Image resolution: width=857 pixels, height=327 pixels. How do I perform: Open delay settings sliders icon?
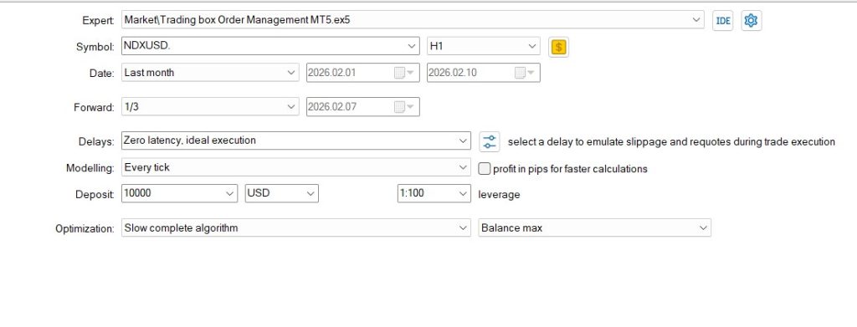click(489, 142)
